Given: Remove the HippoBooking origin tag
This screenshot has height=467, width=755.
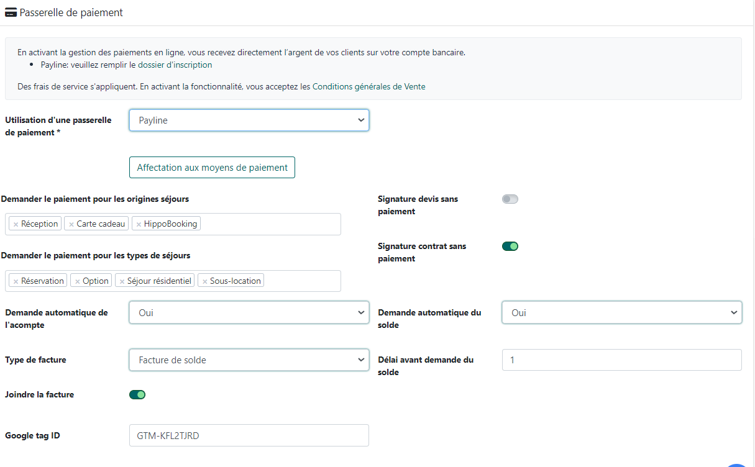Looking at the screenshot, I should [x=139, y=224].
